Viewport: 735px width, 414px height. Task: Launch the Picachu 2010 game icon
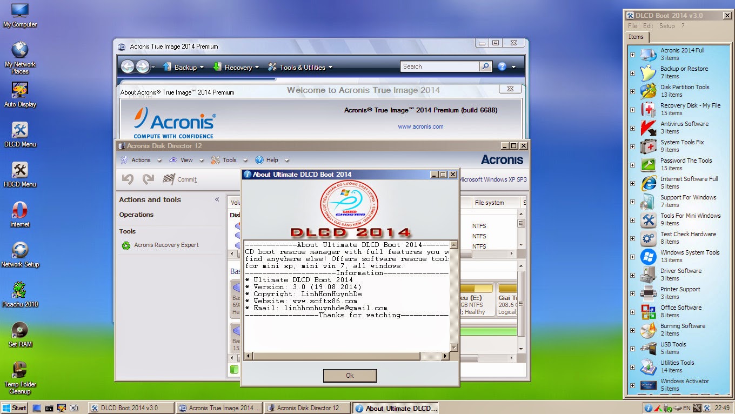click(20, 295)
